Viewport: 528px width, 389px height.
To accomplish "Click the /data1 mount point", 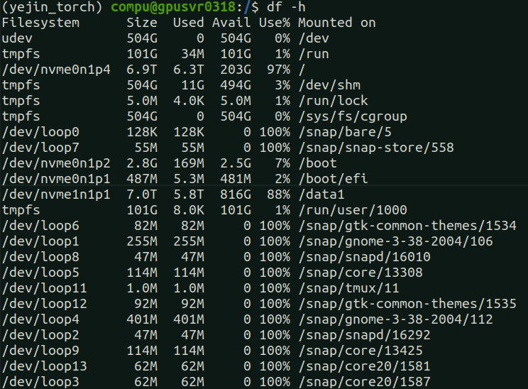I will (321, 194).
